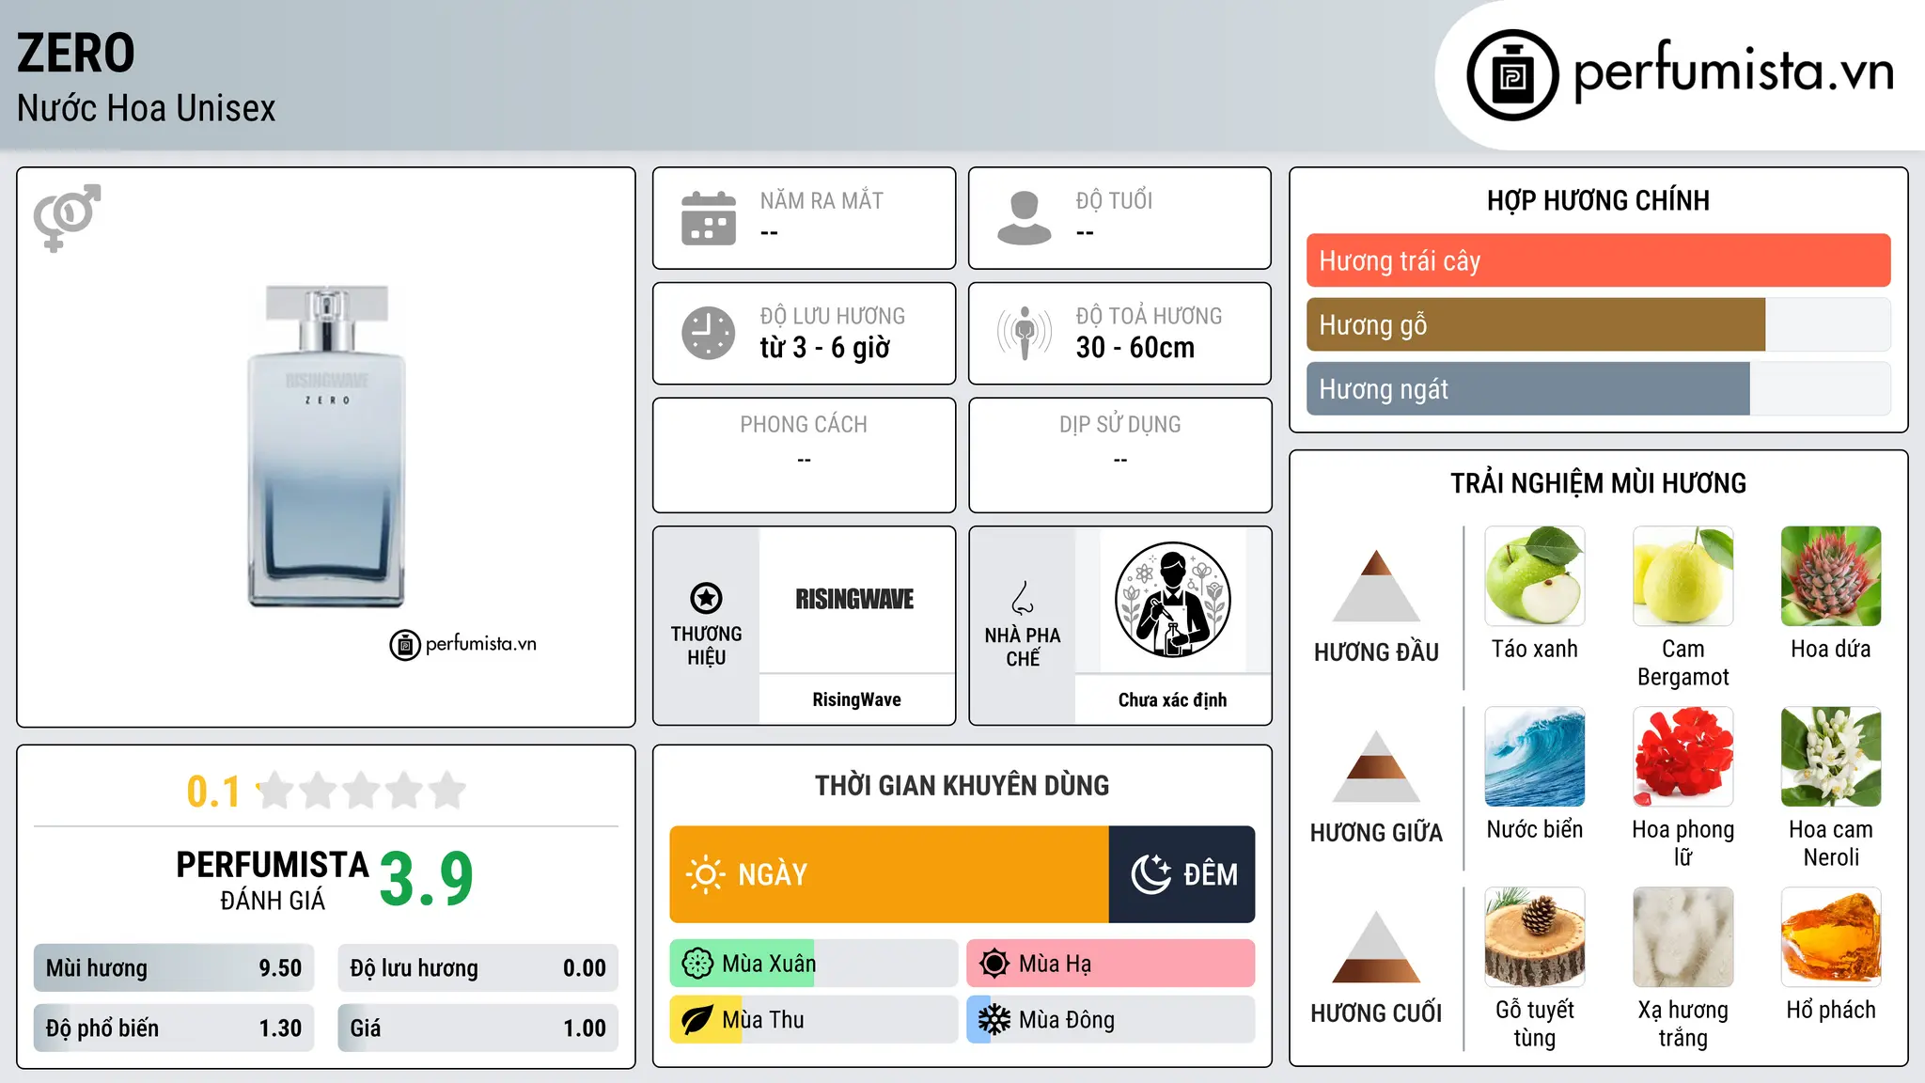Click the Giá 1.00 score row
The image size is (1925, 1083).
coord(477,1028)
